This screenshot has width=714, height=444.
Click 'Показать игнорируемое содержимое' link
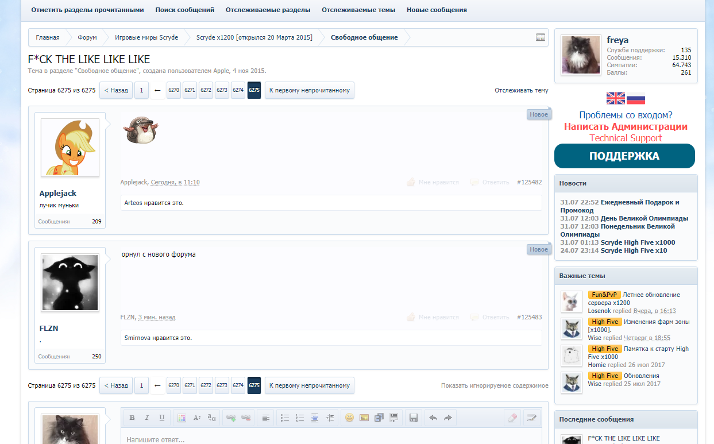point(495,385)
